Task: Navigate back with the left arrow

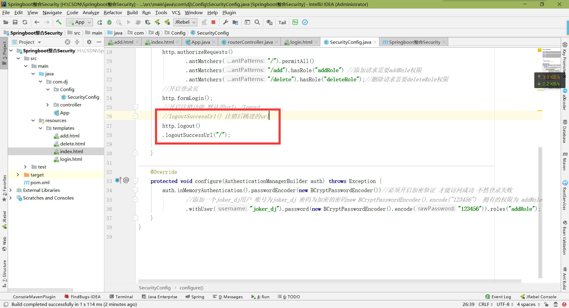Action: click(x=37, y=22)
